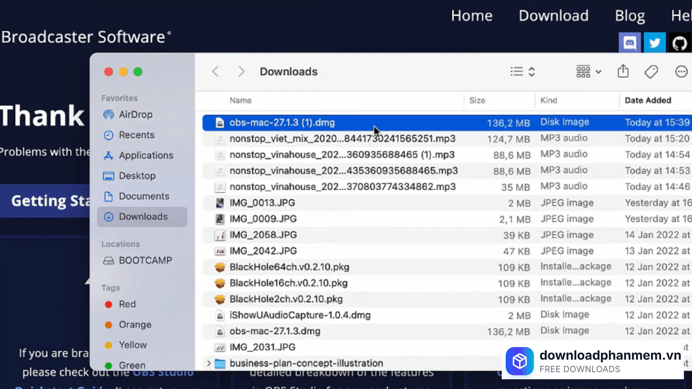Go back with Finder's back arrow
Image resolution: width=692 pixels, height=389 pixels.
tap(215, 72)
